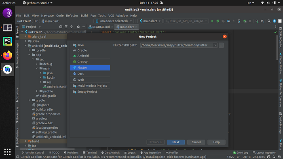The width and height of the screenshot is (283, 159).
Task: Open the no device selected dropdown
Action: 114,21
